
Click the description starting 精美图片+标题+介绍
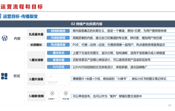(123, 79)
